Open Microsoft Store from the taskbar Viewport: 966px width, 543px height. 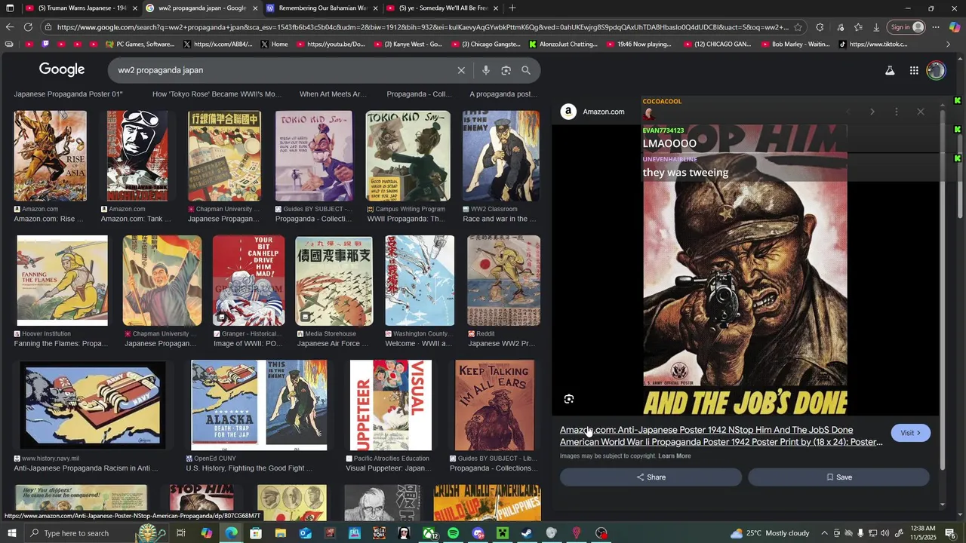point(256,533)
